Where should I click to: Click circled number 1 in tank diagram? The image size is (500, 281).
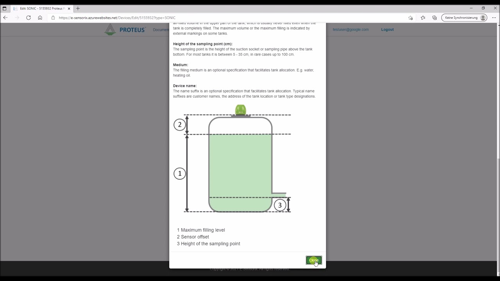tap(180, 174)
